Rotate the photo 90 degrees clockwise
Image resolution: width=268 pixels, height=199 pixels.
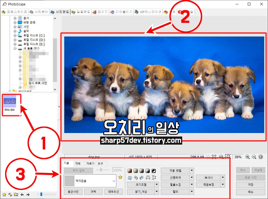click(141, 178)
